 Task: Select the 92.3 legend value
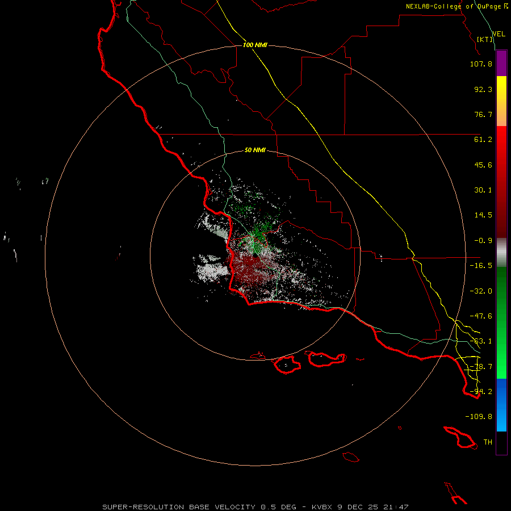483,89
